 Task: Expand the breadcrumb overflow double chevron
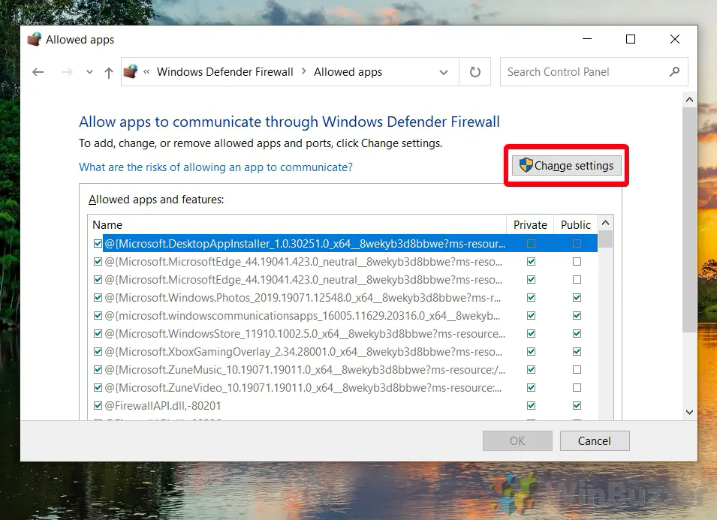(147, 72)
